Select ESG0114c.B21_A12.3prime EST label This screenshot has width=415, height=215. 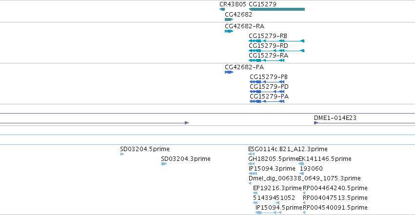pyautogui.click(x=288, y=149)
